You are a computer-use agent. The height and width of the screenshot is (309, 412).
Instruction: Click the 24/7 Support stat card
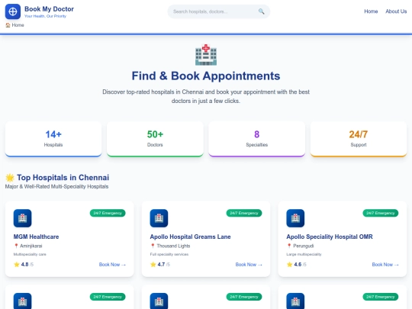point(359,139)
